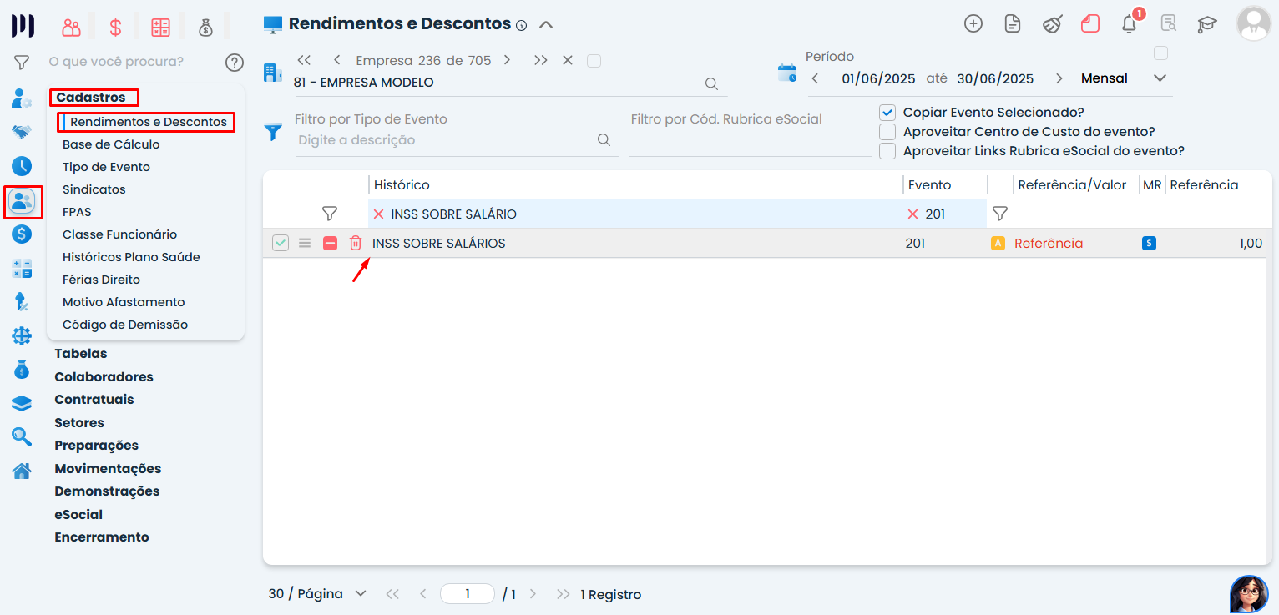Open the help question mark icon
The image size is (1279, 615).
(x=235, y=62)
